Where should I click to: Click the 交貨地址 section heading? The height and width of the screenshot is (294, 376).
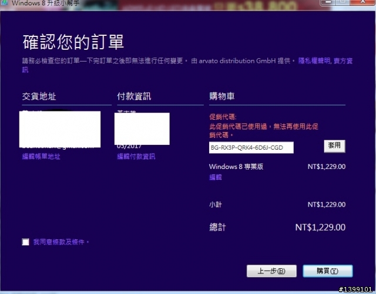click(39, 96)
